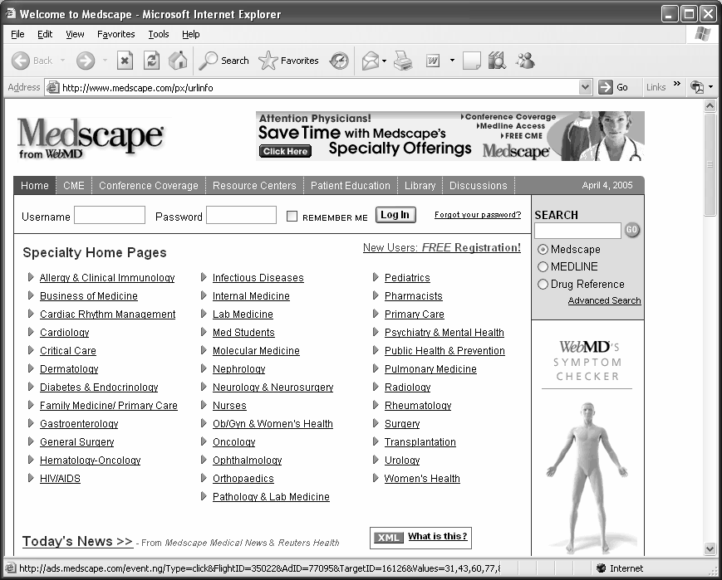Screen dimensions: 722x580
Task: Click the Windows flag logo
Action: coord(703,34)
